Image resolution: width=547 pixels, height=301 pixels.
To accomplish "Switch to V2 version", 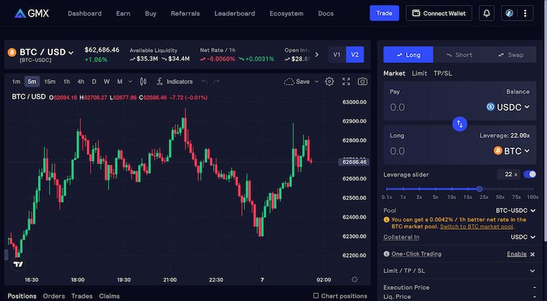I will [x=355, y=55].
